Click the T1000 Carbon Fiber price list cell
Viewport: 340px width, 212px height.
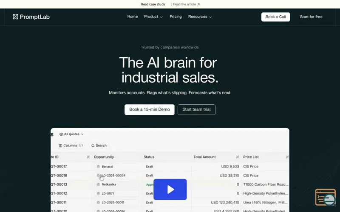coord(266,184)
